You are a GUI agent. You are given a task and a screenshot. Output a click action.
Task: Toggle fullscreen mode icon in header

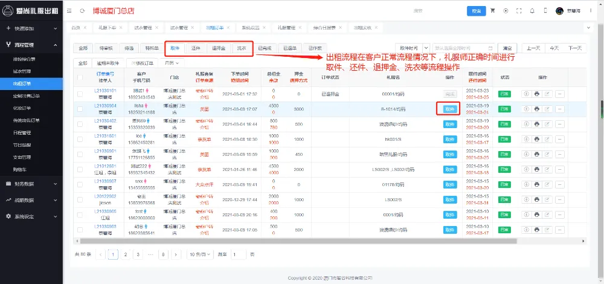pyautogui.click(x=519, y=11)
